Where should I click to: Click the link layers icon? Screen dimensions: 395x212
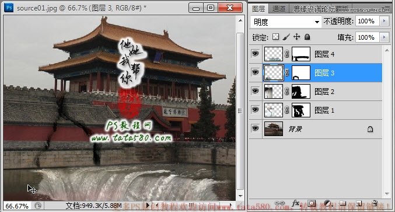tap(279, 203)
